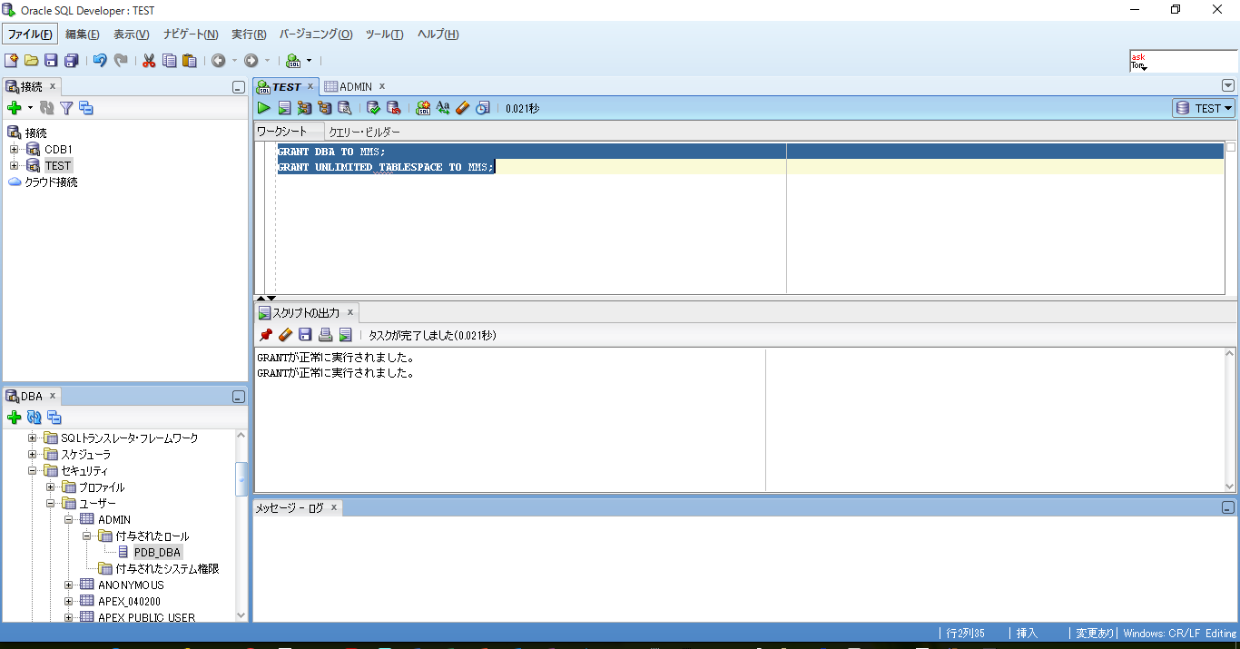Open unshared SQL worksheet icon
The width and height of the screenshot is (1240, 649).
point(423,108)
